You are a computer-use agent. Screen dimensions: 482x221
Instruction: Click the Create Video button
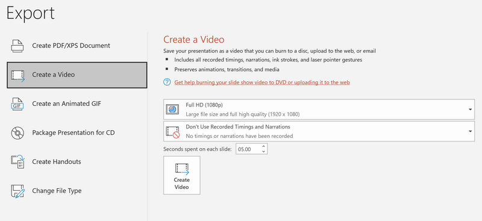[182, 175]
